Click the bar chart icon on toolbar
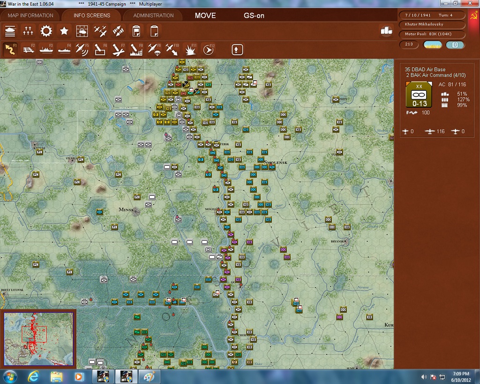The height and width of the screenshot is (384, 480). point(386,30)
